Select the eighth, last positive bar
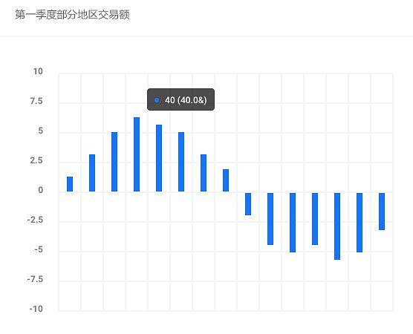The height and width of the screenshot is (334, 413). click(226, 180)
